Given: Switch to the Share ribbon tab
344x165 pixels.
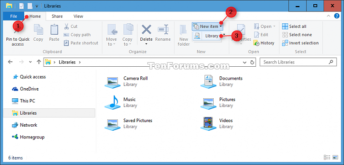Looking at the screenshot, I should coord(57,16).
